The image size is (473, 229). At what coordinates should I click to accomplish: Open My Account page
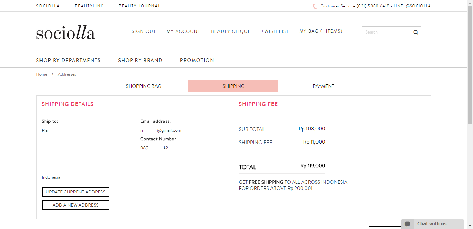pyautogui.click(x=184, y=31)
